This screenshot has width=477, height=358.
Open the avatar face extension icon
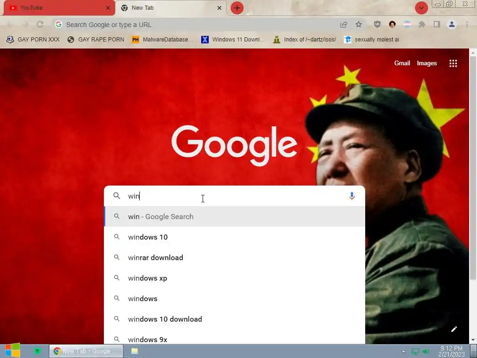coord(392,24)
